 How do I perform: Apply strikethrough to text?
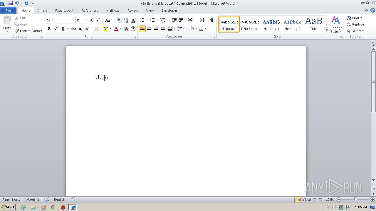pyautogui.click(x=73, y=29)
